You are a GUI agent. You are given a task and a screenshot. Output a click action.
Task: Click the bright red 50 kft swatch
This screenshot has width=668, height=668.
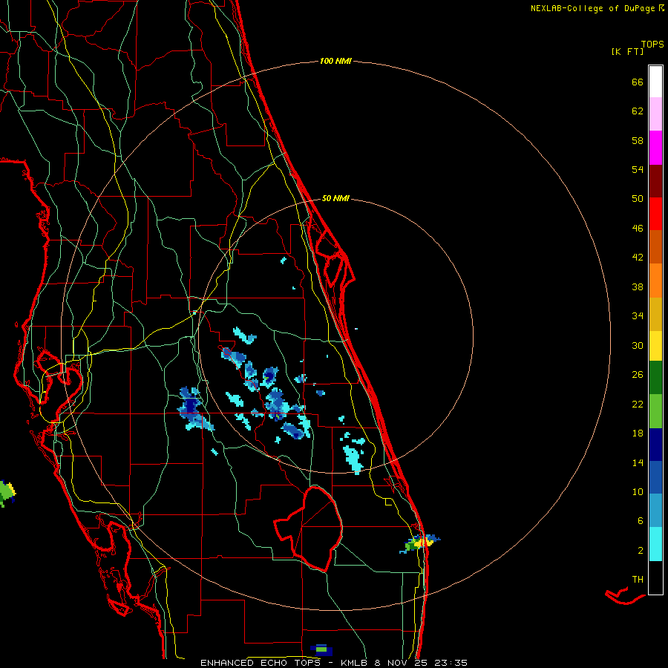click(x=655, y=214)
